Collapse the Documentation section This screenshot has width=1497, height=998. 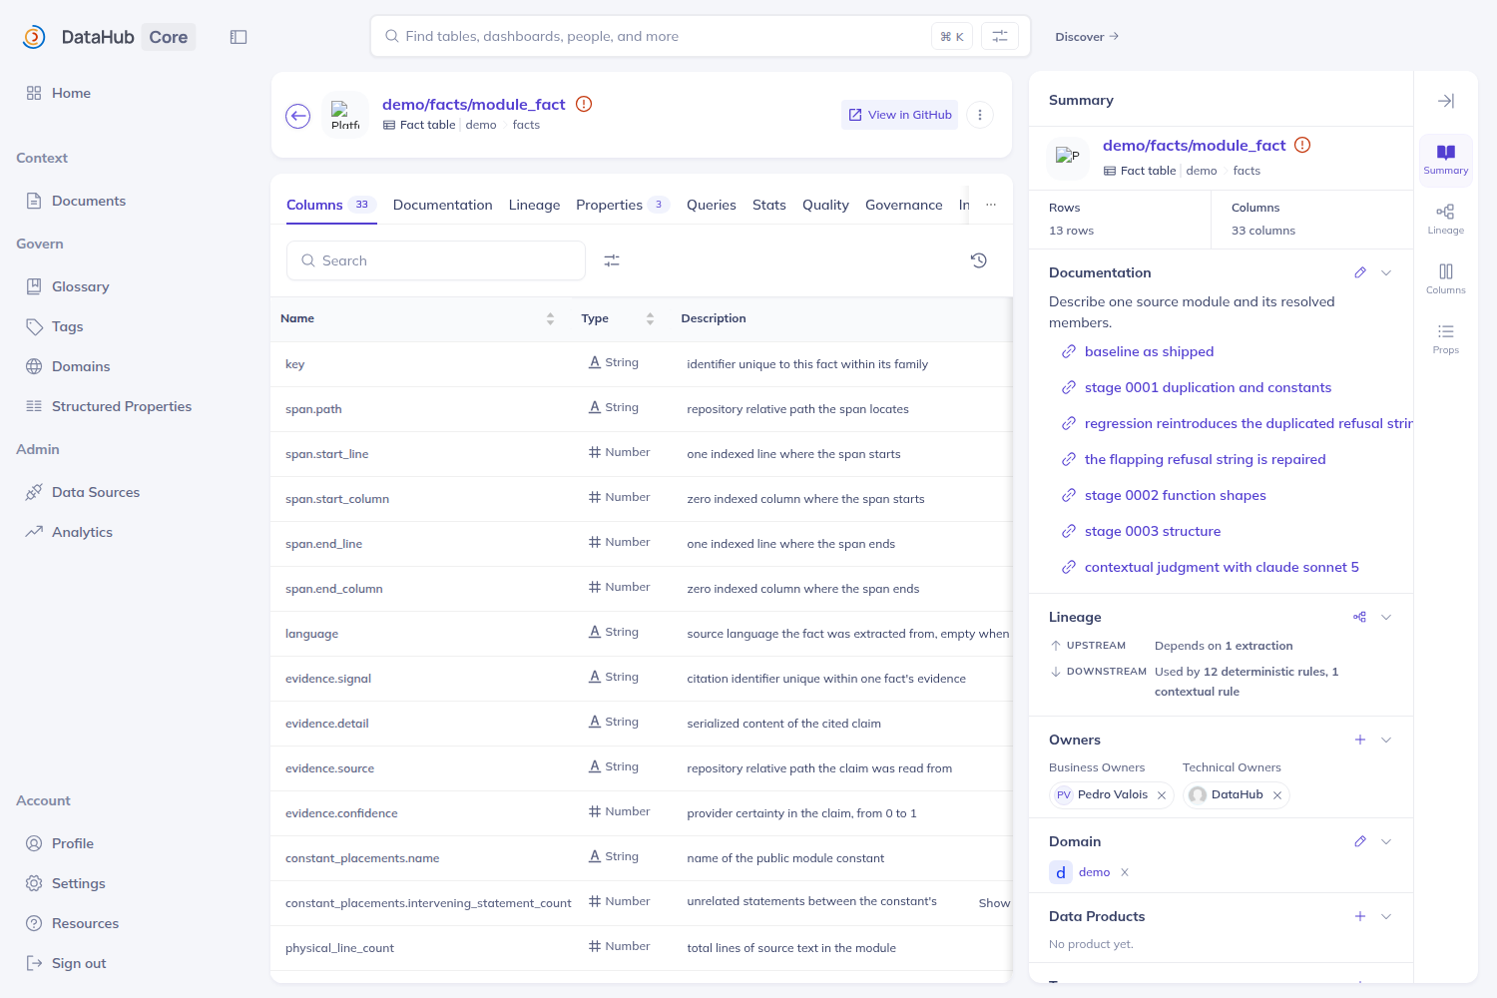pos(1386,272)
